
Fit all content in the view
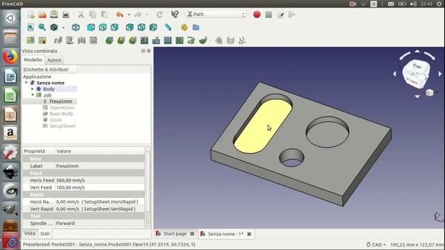point(31,27)
